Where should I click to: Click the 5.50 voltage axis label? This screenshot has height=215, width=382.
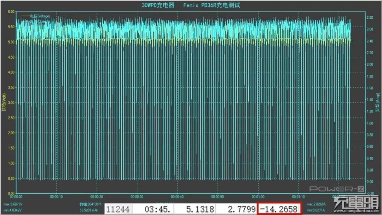(11, 27)
